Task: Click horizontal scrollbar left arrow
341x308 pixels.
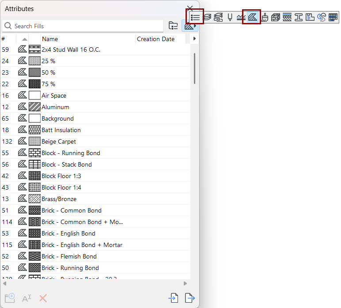Action: tap(4, 283)
